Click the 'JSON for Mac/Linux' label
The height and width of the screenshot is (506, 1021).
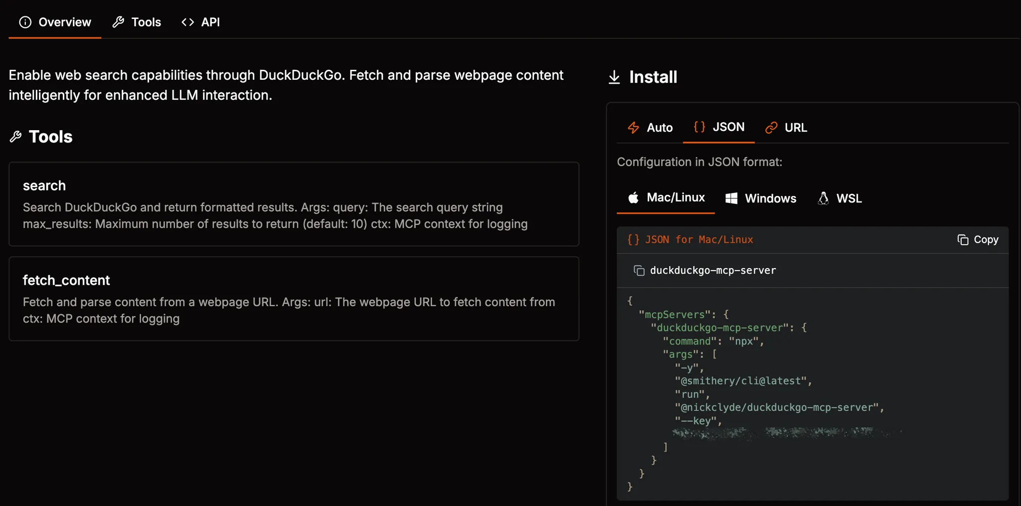tap(699, 240)
